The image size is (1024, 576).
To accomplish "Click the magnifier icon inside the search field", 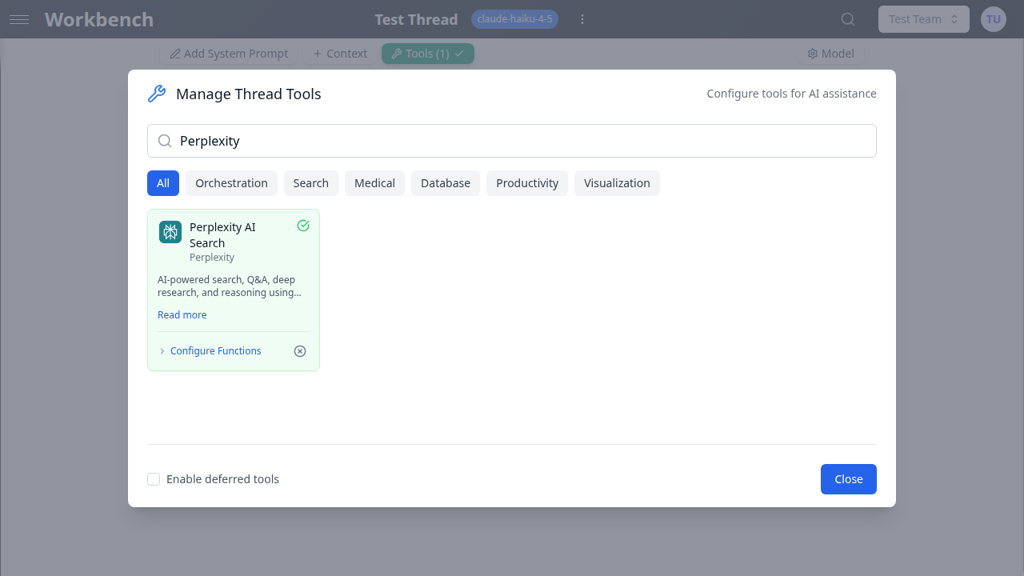I will coord(165,141).
